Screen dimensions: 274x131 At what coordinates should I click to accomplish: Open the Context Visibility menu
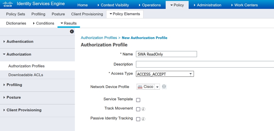pos(113,5)
